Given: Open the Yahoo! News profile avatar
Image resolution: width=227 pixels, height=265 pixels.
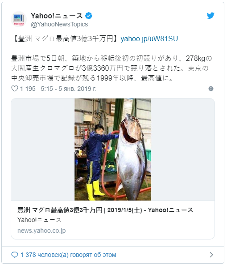Looking at the screenshot, I should click(19, 19).
